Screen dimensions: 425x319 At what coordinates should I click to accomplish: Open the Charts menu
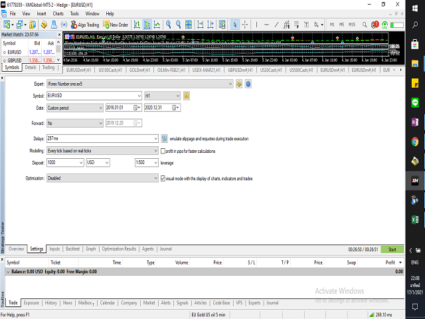60,13
